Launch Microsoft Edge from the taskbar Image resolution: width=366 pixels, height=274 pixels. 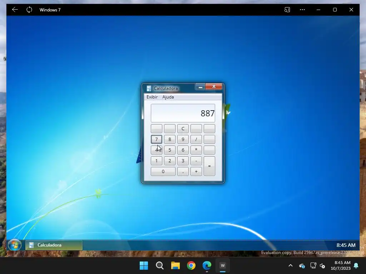pyautogui.click(x=207, y=265)
